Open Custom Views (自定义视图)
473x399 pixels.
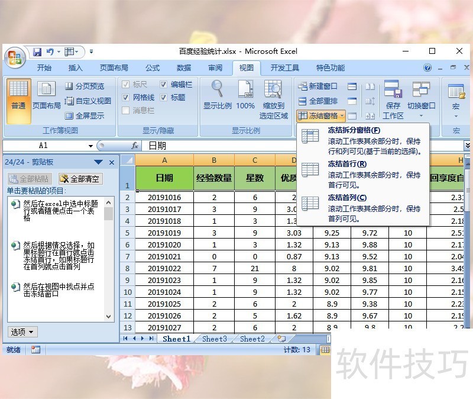[x=88, y=101]
